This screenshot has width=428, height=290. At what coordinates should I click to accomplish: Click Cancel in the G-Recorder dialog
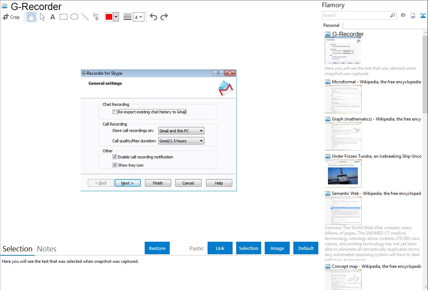(x=188, y=183)
